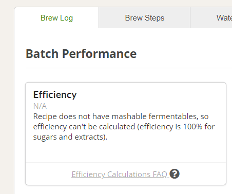Click the white space beneath the Efficiency card
The width and height of the screenshot is (232, 194).
[126, 190]
